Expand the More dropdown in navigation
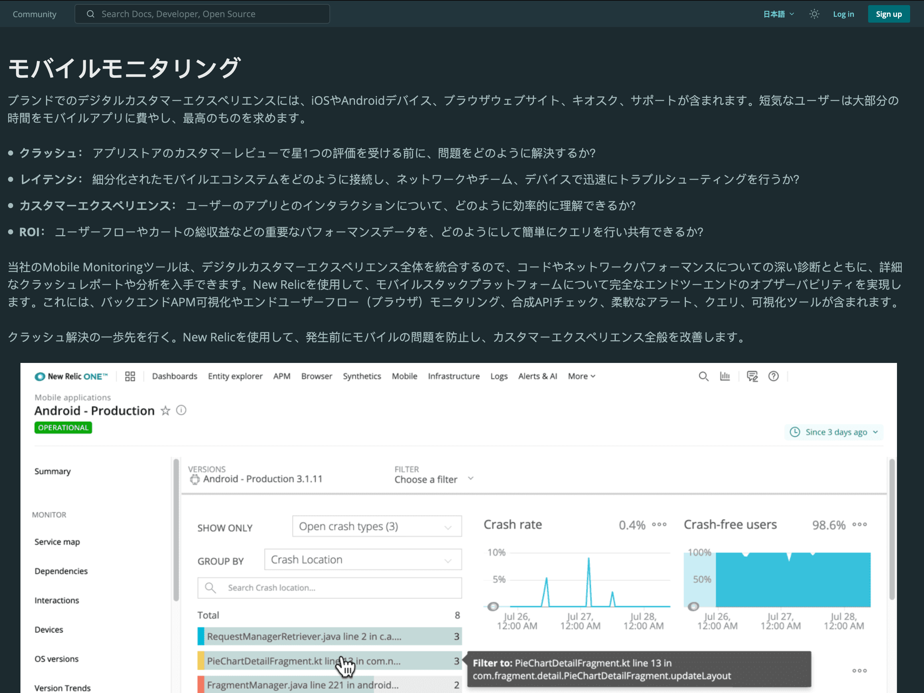This screenshot has height=693, width=924. coord(581,376)
